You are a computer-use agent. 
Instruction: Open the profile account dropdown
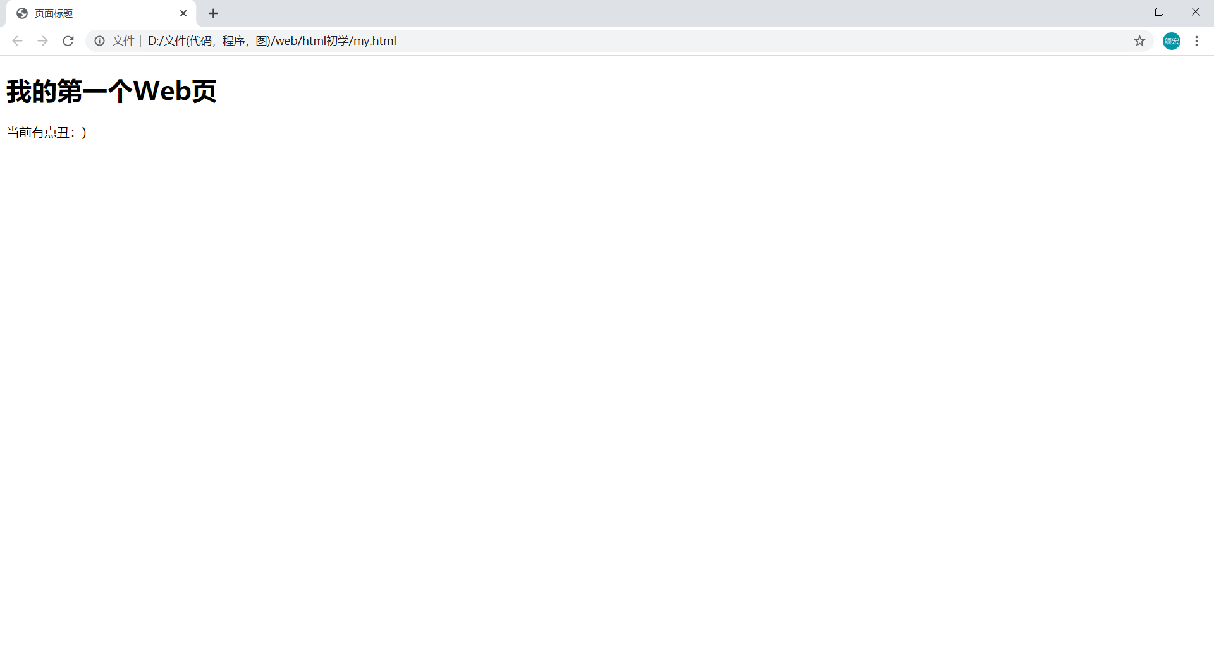pos(1172,40)
